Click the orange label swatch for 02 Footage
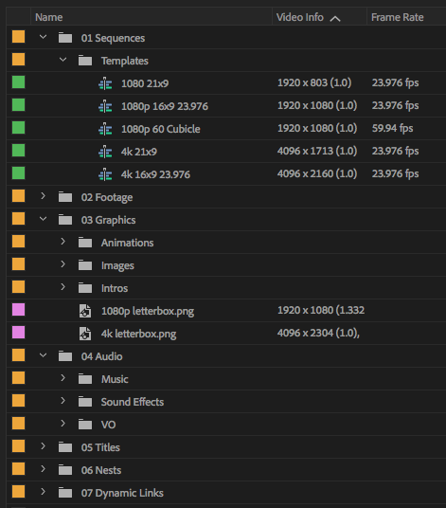446x508 pixels. [x=18, y=195]
